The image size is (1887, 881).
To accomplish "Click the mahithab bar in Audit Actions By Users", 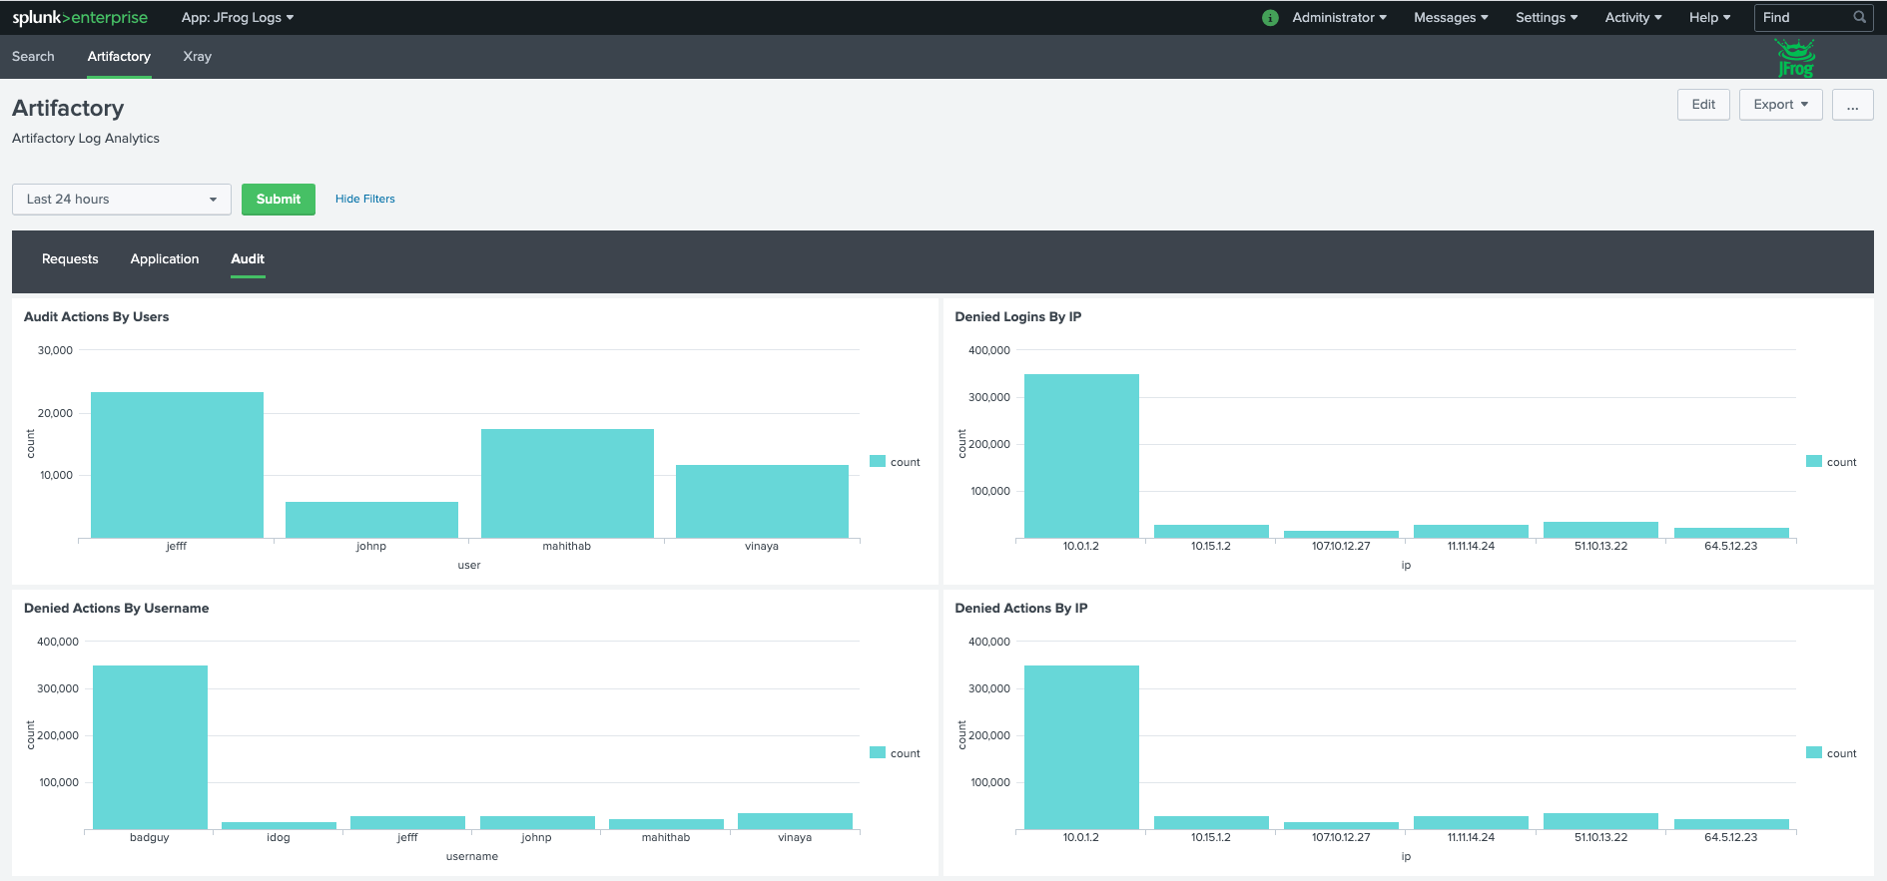I will [567, 484].
